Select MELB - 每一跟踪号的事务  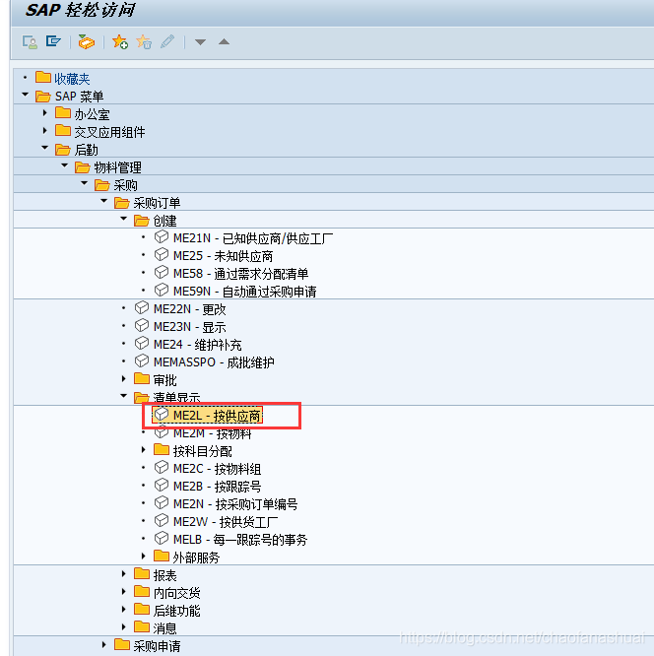240,540
